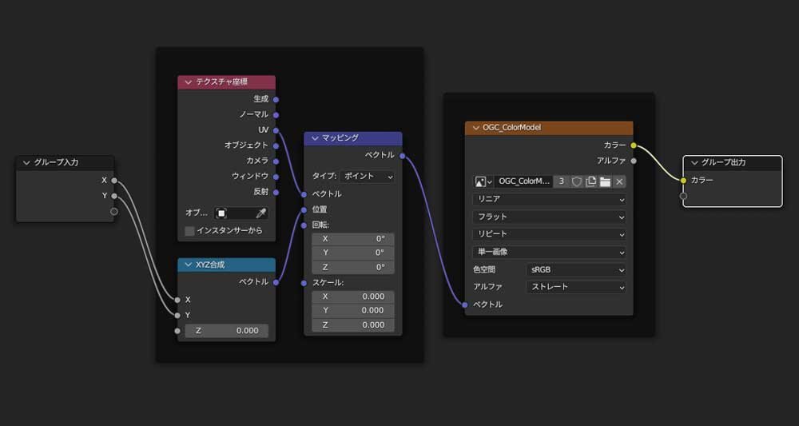Image resolution: width=799 pixels, height=426 pixels.
Task: Click the カラー output socket of OGC_ColorModel
Action: (x=634, y=145)
